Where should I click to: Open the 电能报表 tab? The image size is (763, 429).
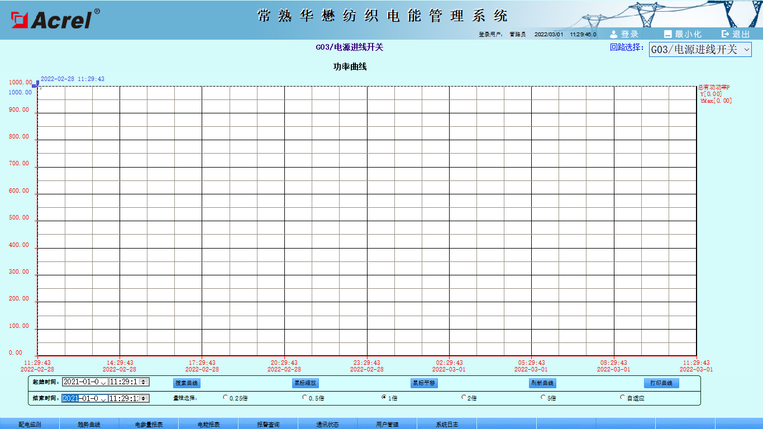tap(209, 424)
